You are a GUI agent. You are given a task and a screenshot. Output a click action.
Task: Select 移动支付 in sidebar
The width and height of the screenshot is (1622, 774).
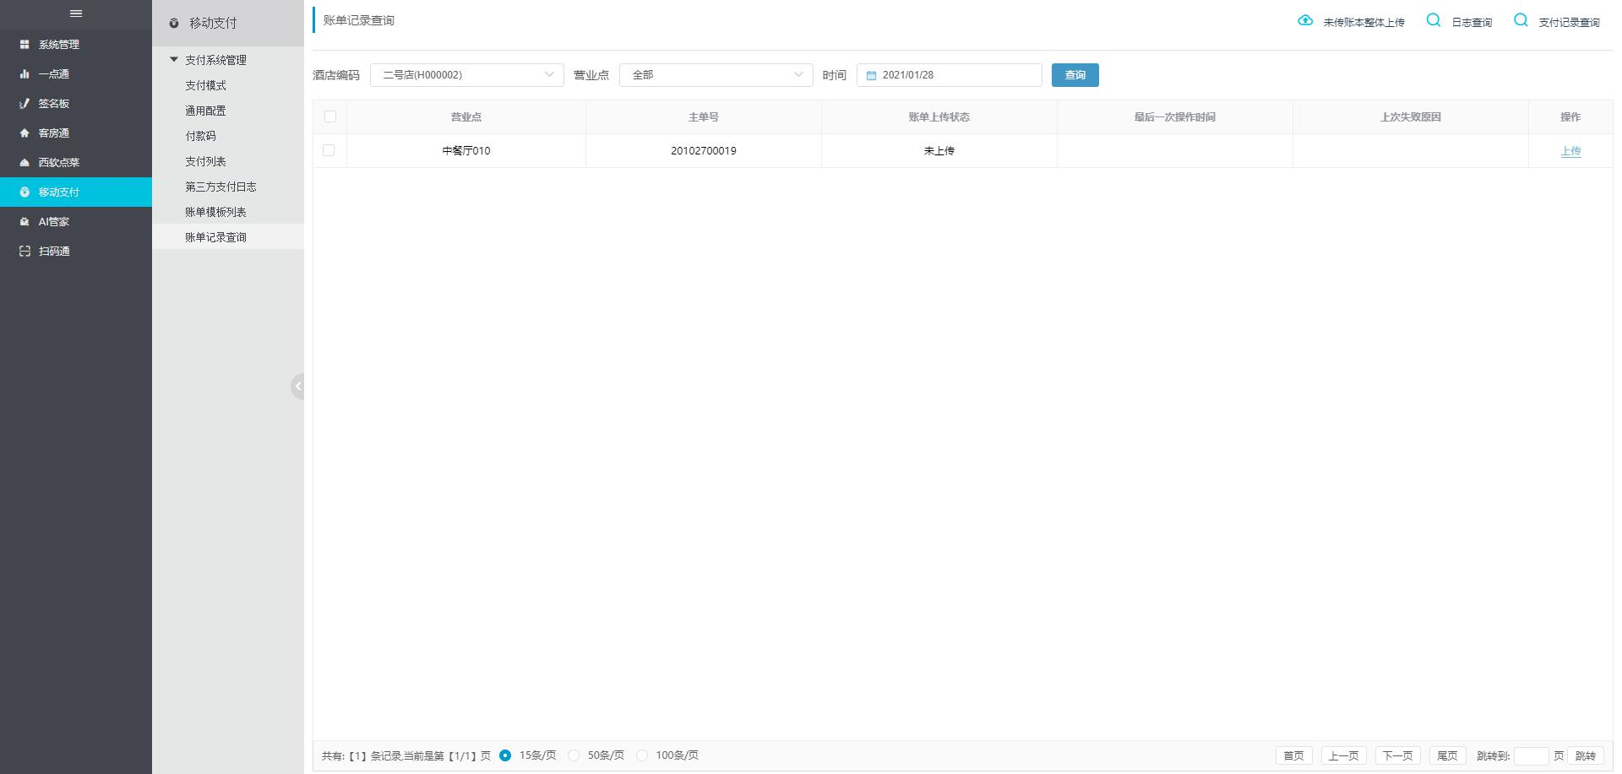[x=76, y=192]
